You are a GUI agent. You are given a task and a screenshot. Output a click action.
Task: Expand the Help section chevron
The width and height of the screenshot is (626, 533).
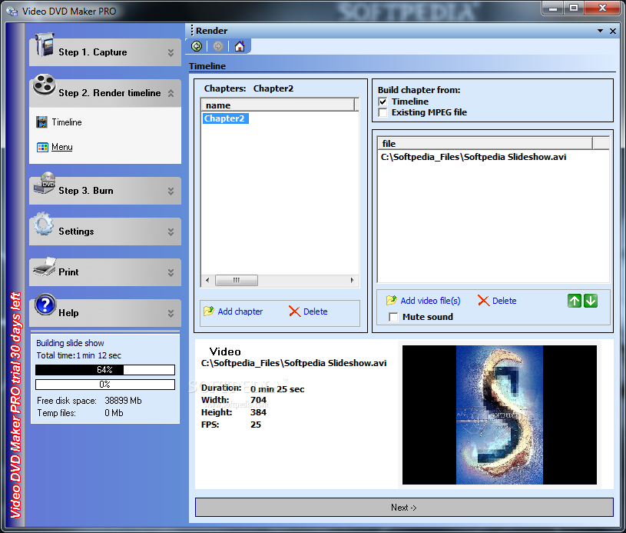tap(171, 314)
